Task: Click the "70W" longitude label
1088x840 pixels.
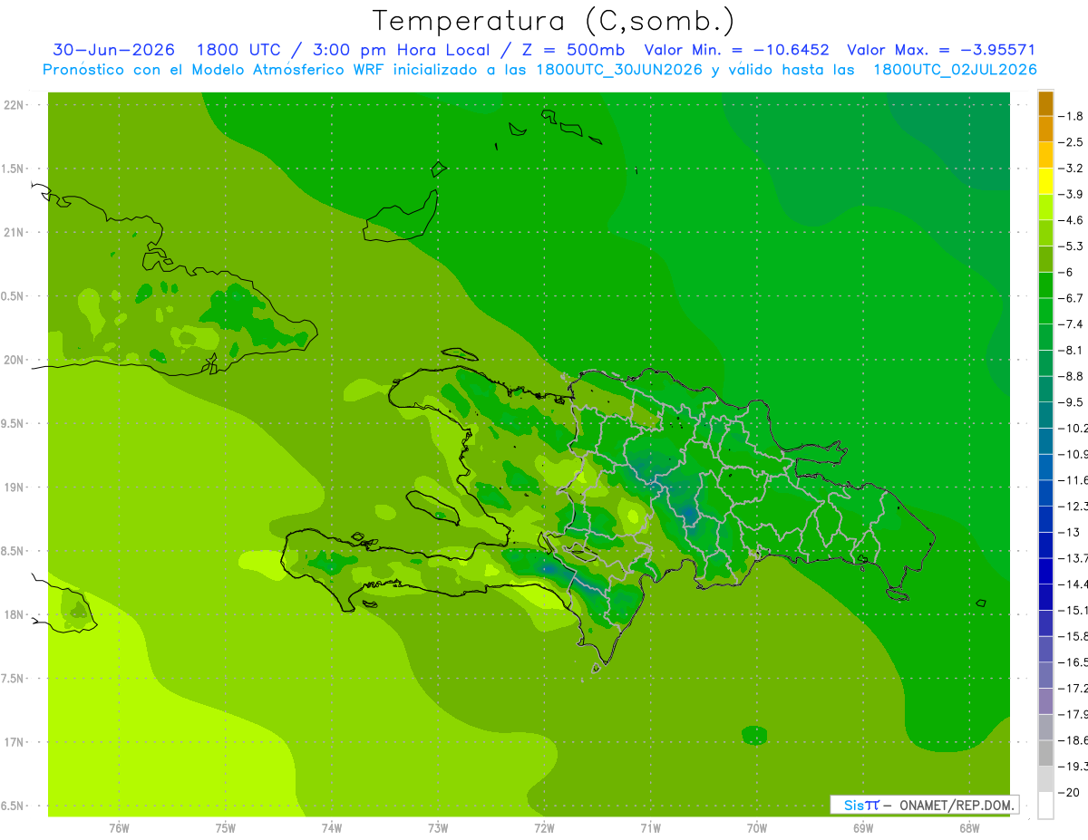Action: pos(757,827)
